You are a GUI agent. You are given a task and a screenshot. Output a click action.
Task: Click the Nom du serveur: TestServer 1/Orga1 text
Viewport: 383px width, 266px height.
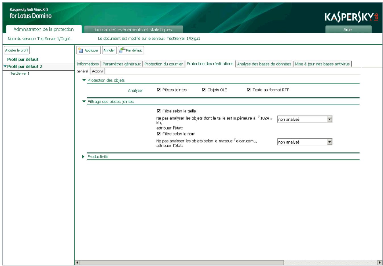pos(39,39)
